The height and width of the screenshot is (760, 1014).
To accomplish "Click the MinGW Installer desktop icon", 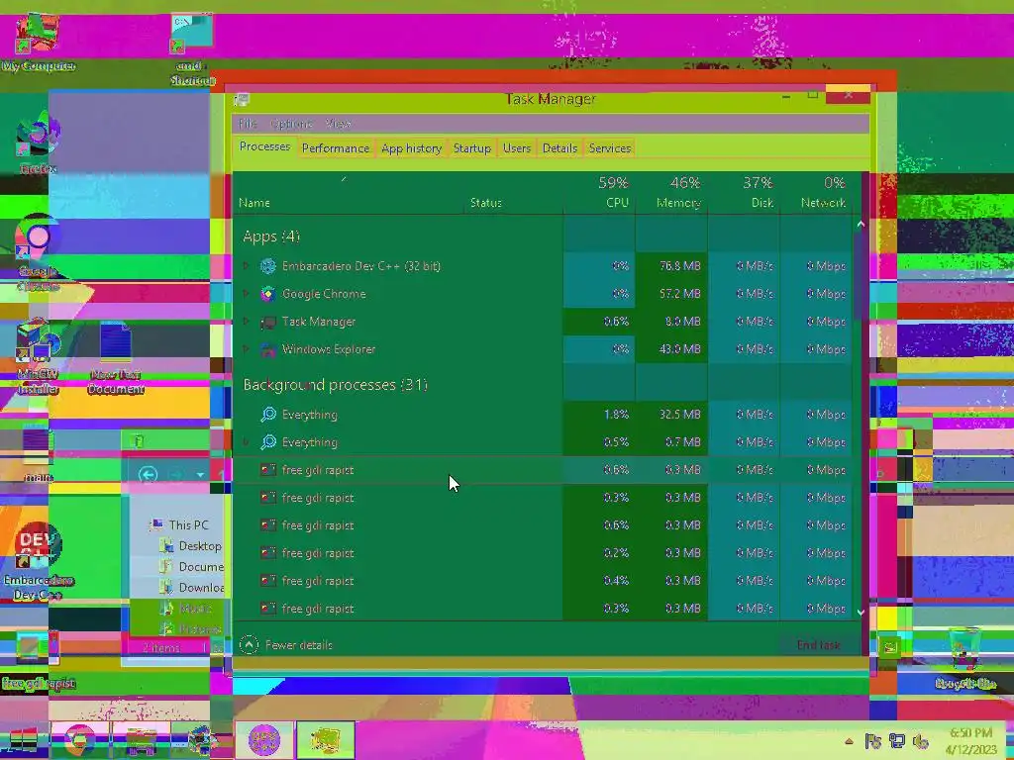I will point(38,355).
